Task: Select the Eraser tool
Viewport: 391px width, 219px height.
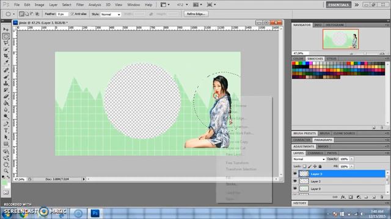Action: pos(6,96)
